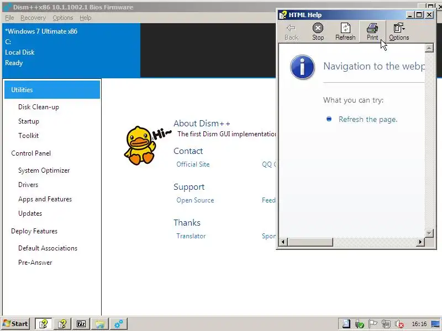Open the Updates page
442x331 pixels.
click(30, 213)
